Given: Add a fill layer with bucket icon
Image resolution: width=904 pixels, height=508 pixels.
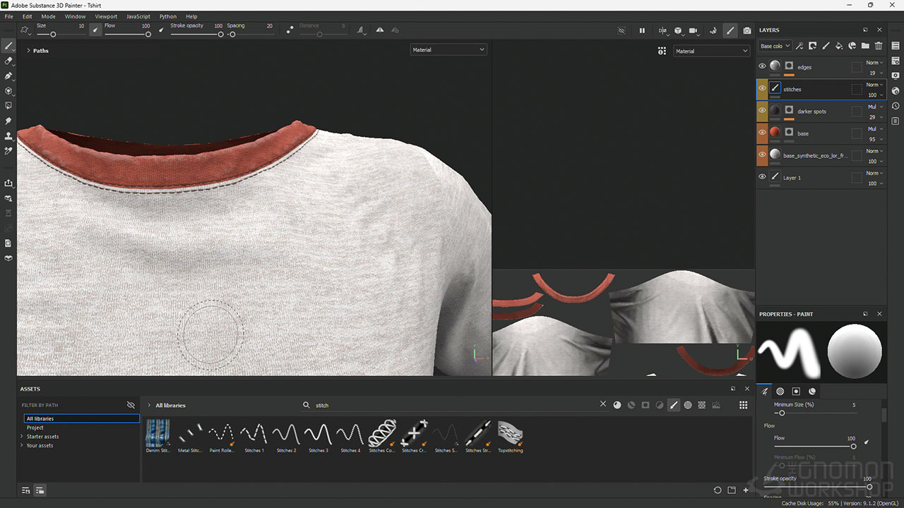Looking at the screenshot, I should tap(839, 46).
